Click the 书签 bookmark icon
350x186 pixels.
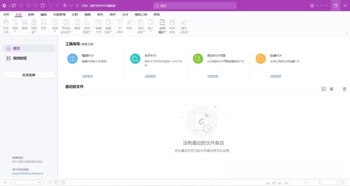pos(44,25)
